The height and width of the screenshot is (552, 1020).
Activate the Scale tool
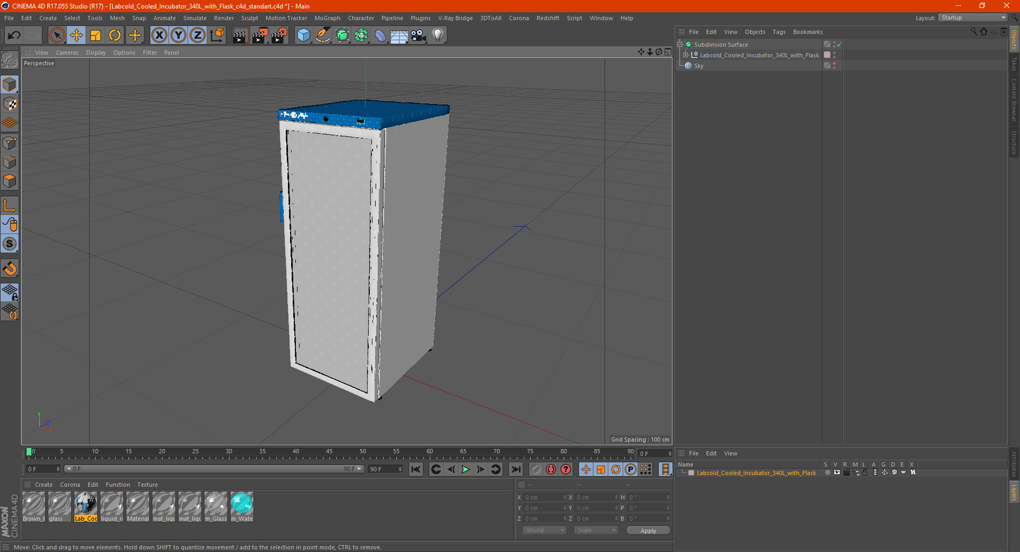click(96, 36)
